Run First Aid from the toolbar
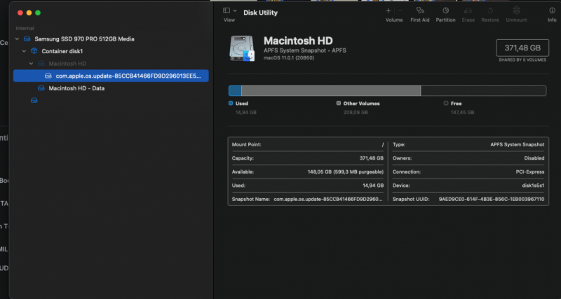The height and width of the screenshot is (299, 561). coord(419,11)
